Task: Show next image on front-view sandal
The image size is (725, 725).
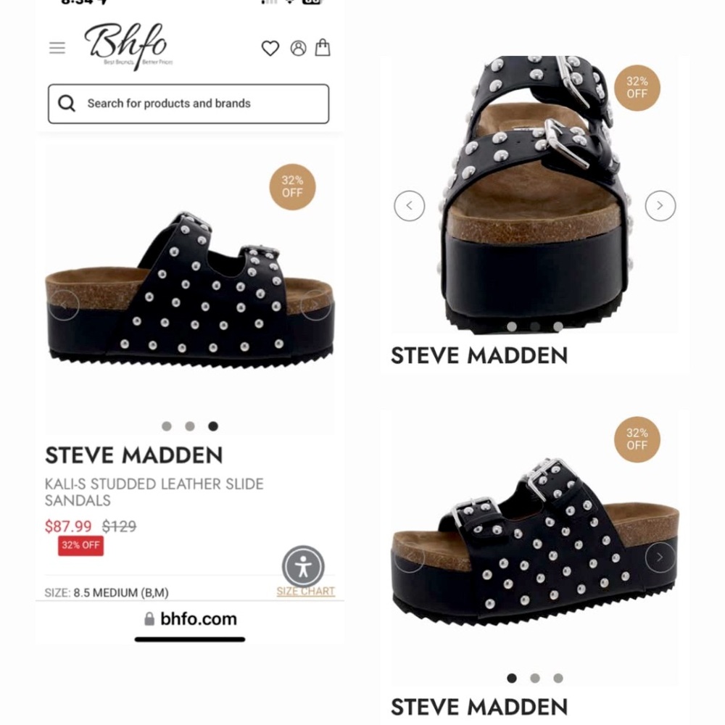Action: point(660,206)
